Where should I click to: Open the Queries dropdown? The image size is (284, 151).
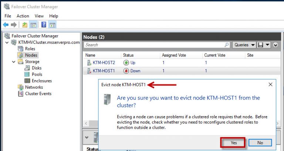(244, 45)
